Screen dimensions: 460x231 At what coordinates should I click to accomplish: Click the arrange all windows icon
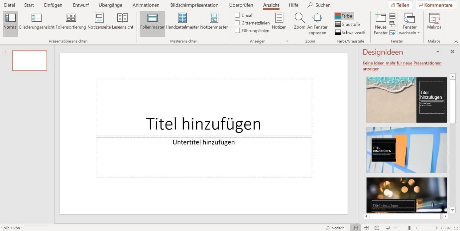click(x=392, y=16)
